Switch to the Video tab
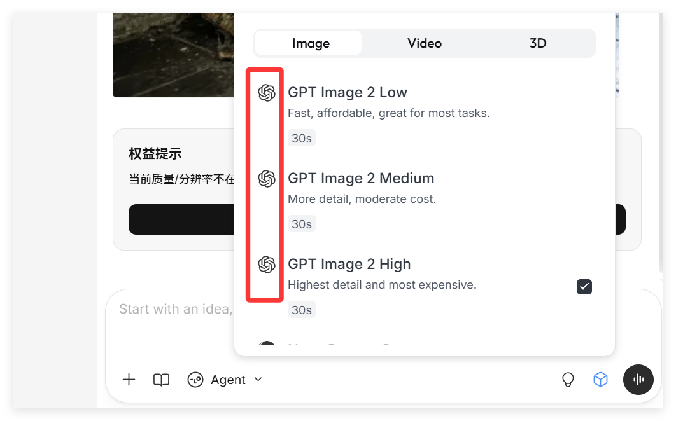 [x=424, y=43]
